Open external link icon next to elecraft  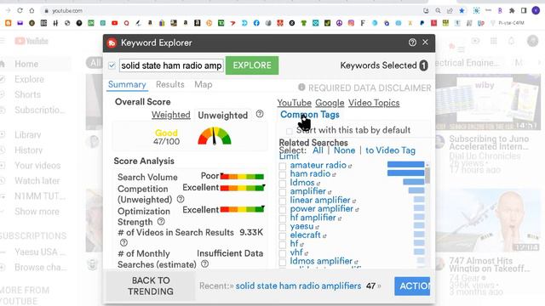(x=324, y=236)
